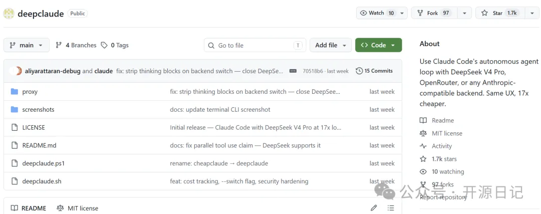Click the pencil edit README icon
The image size is (541, 214).
[x=374, y=208]
